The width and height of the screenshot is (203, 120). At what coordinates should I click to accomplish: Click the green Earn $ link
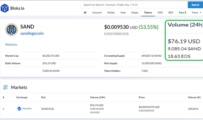[183, 13]
